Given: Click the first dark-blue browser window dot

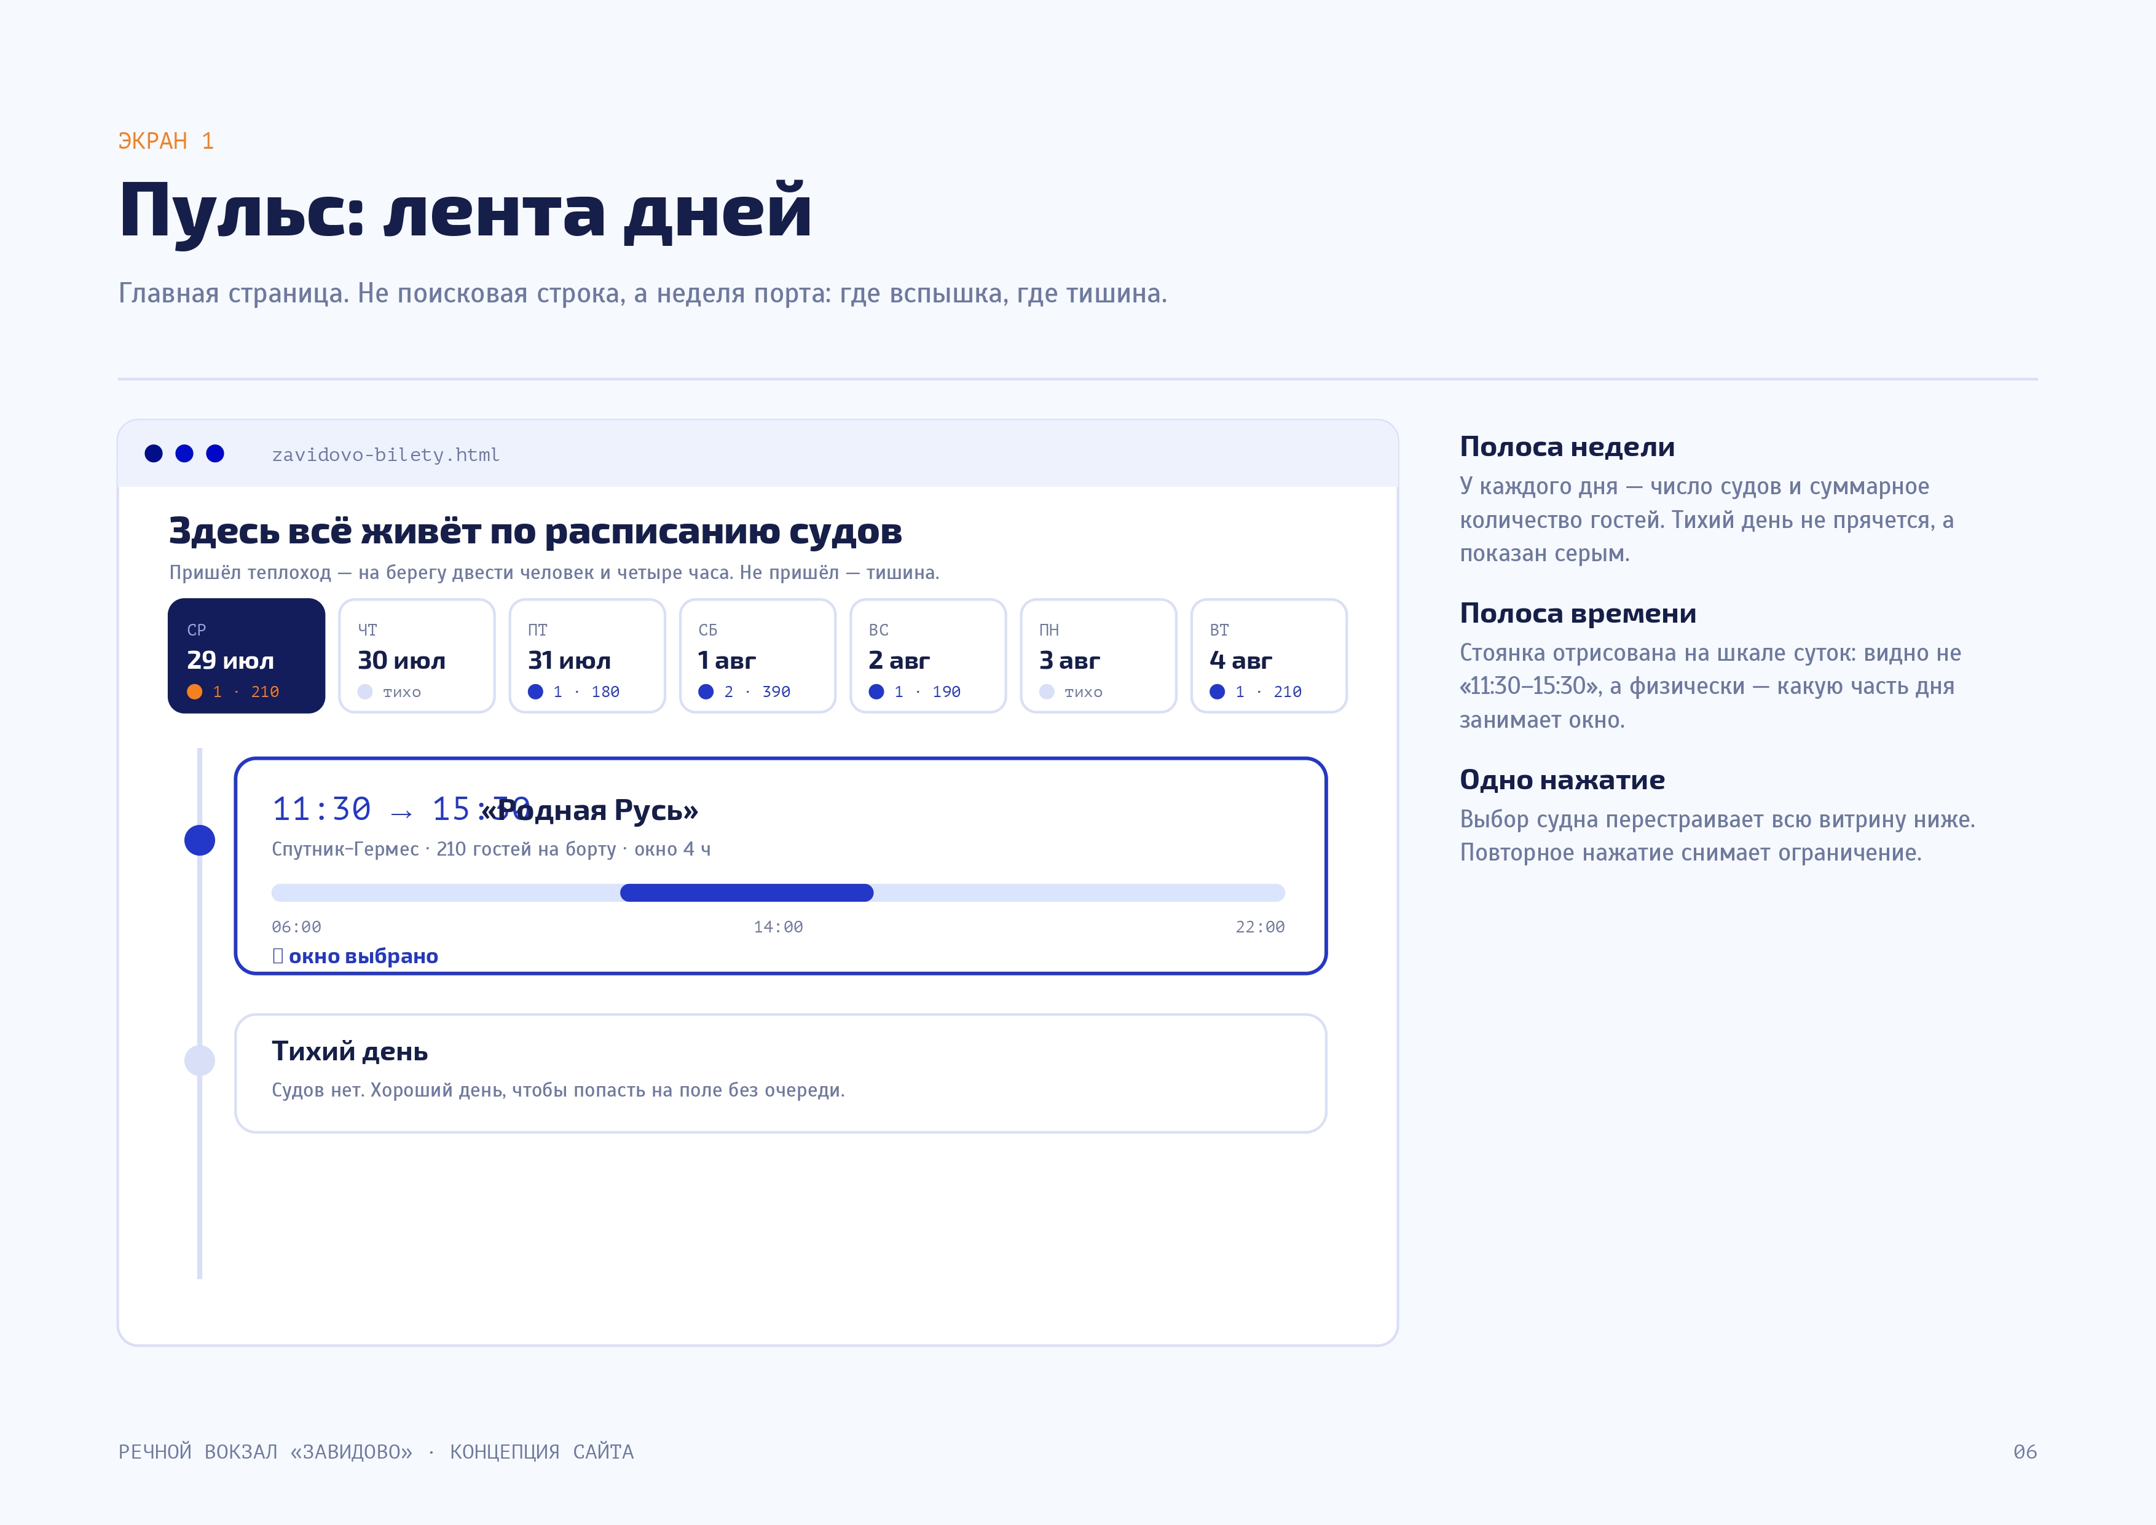Looking at the screenshot, I should pos(154,454).
